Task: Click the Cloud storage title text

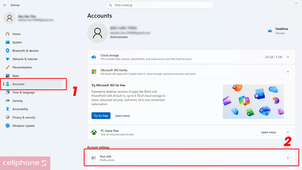Action: click(110, 55)
